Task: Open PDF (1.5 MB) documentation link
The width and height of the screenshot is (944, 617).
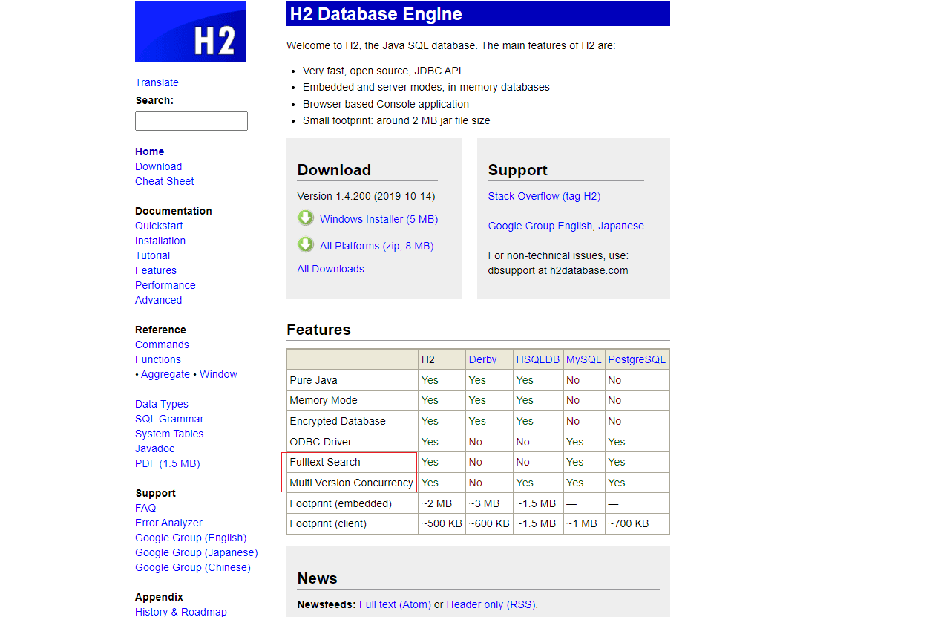Action: click(x=167, y=463)
